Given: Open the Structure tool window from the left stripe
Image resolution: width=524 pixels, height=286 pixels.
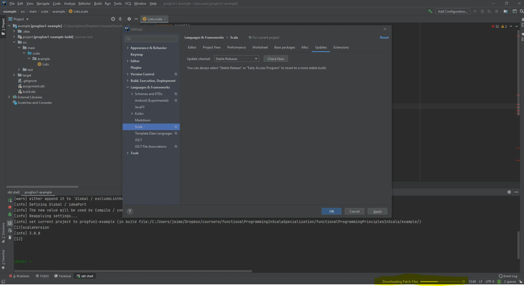Looking at the screenshot, I should tap(3, 233).
